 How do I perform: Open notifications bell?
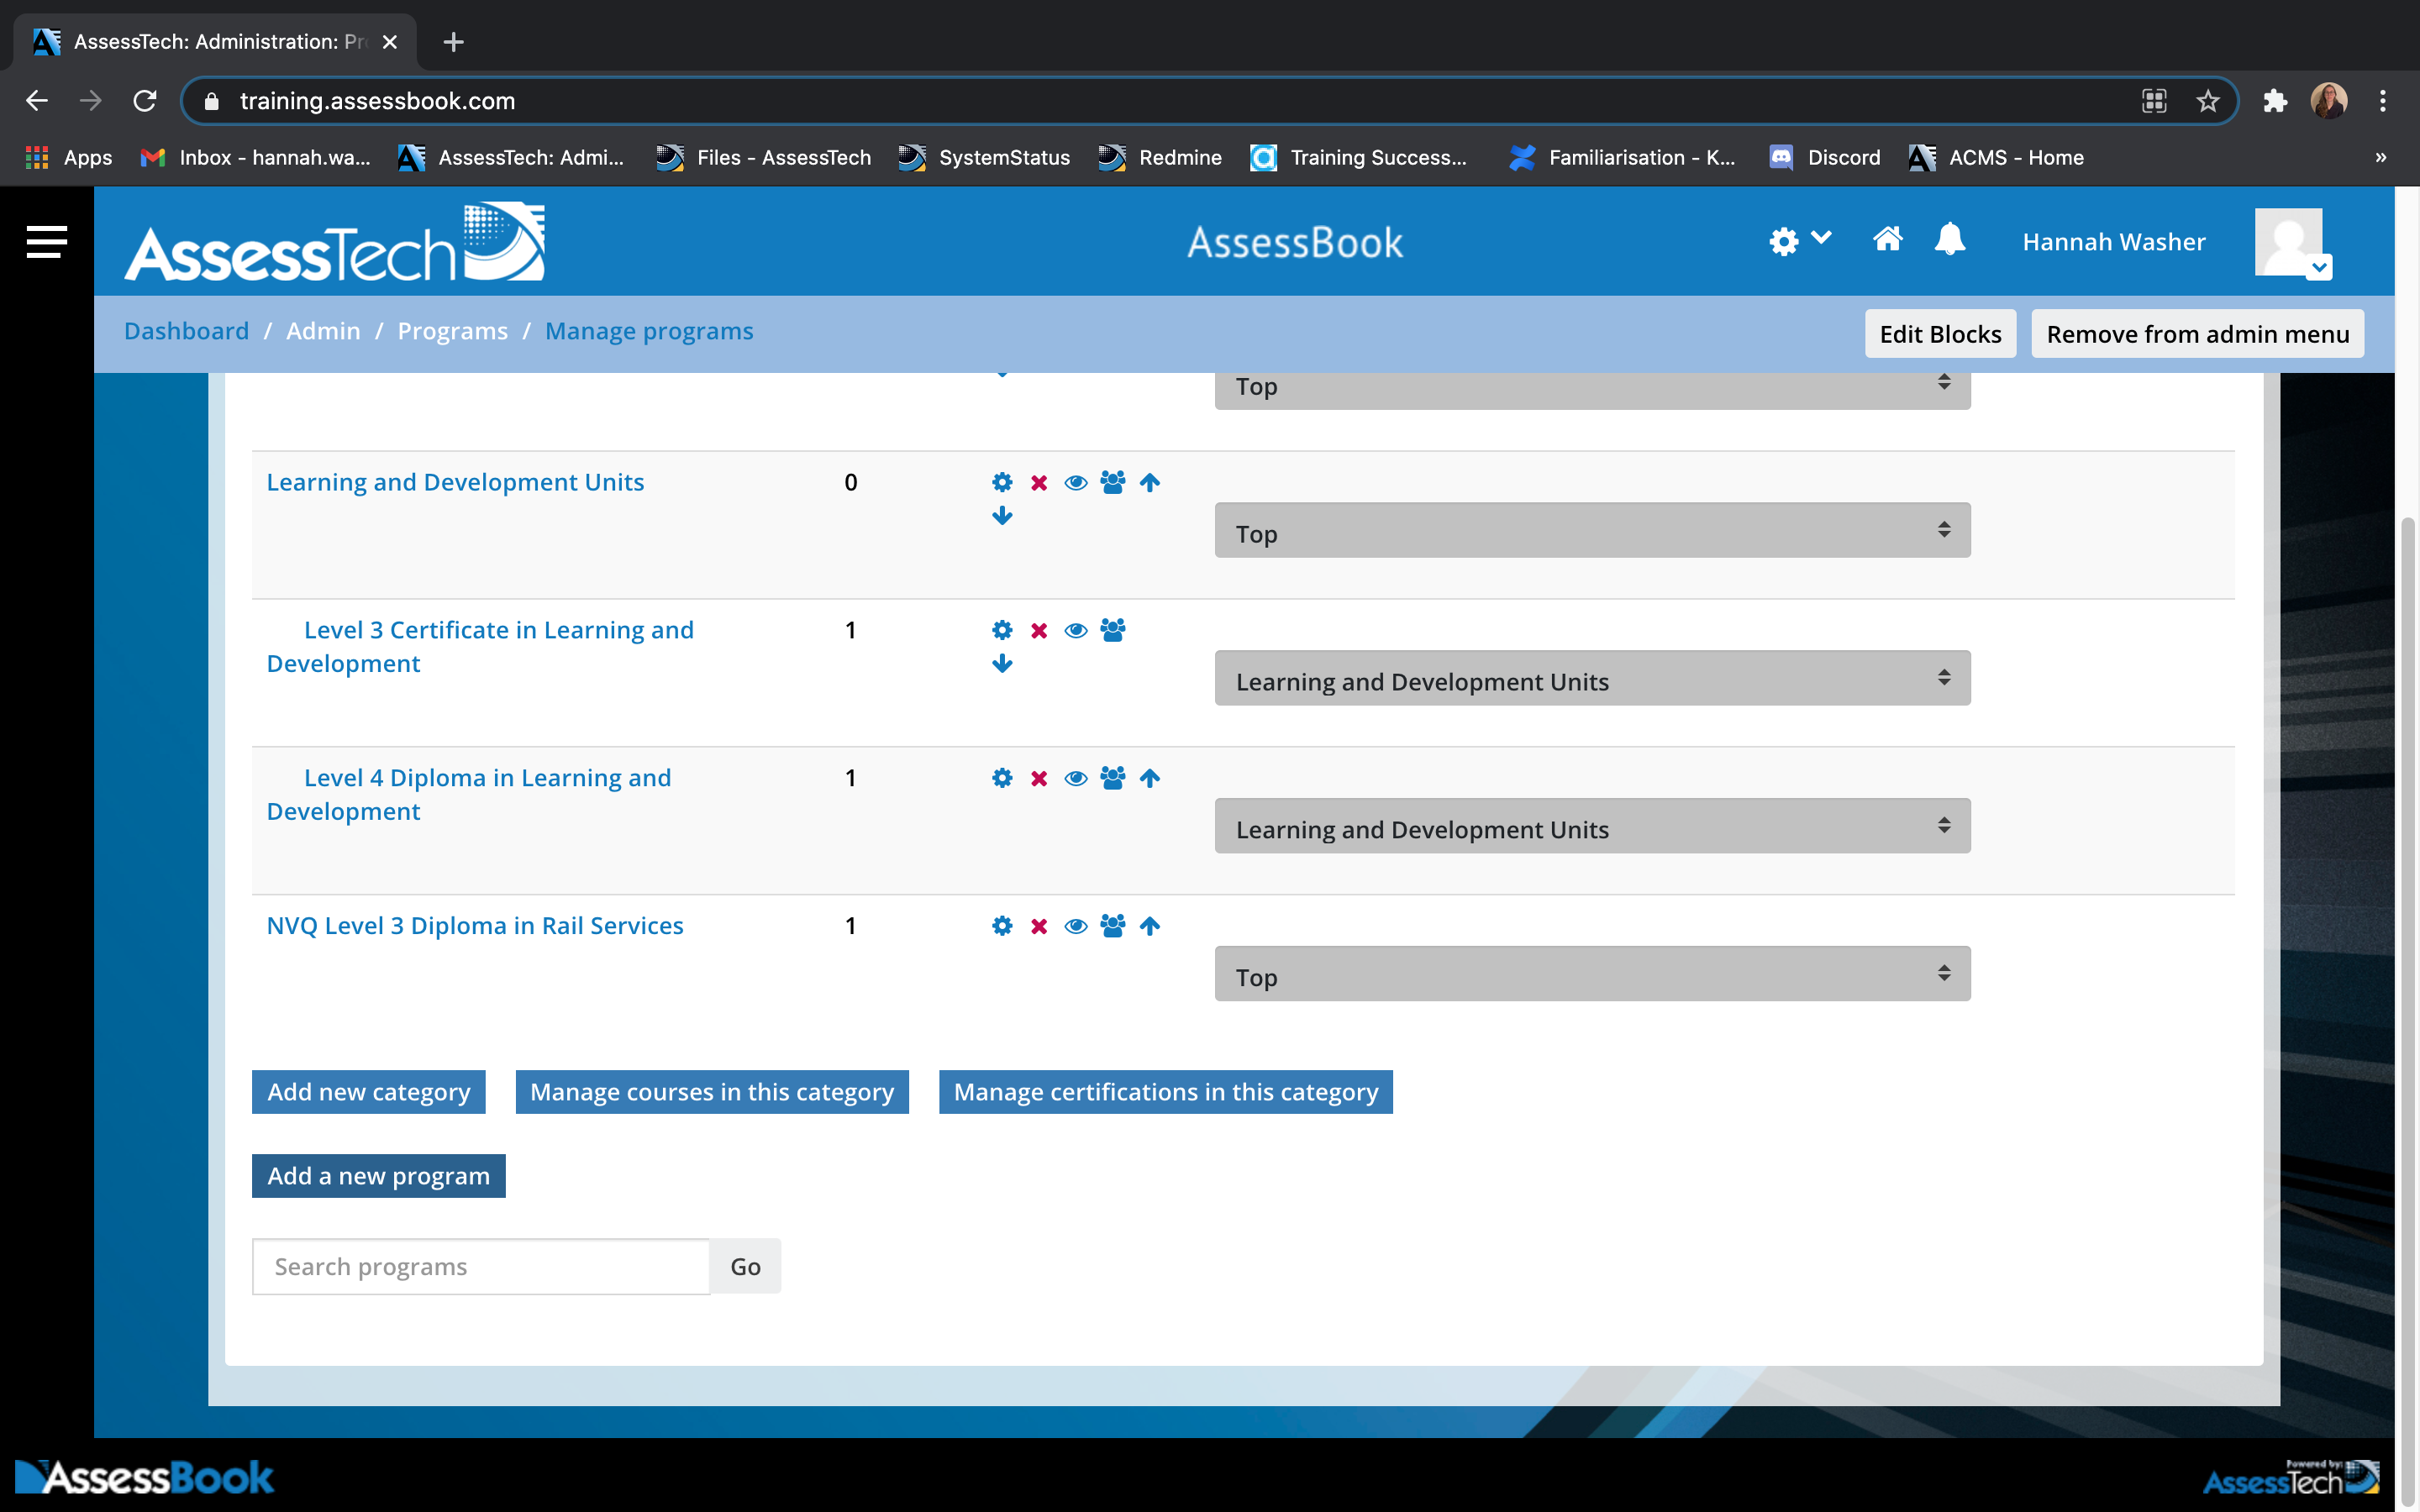1950,239
